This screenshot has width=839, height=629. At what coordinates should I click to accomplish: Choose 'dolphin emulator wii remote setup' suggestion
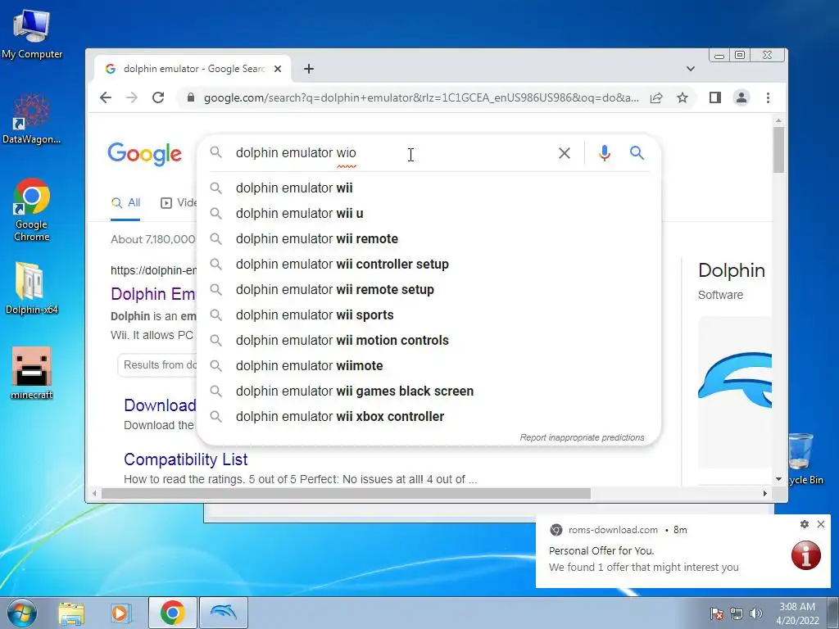click(x=429, y=289)
